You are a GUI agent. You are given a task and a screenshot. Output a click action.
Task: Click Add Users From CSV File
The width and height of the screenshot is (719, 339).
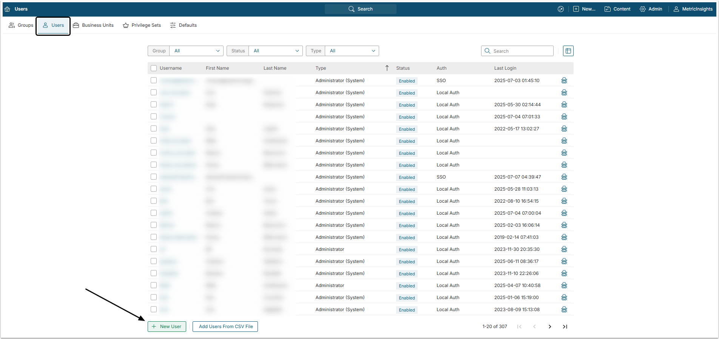[x=225, y=327]
